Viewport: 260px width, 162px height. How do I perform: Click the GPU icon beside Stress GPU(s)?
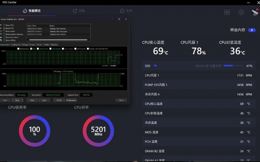coord(1,40)
